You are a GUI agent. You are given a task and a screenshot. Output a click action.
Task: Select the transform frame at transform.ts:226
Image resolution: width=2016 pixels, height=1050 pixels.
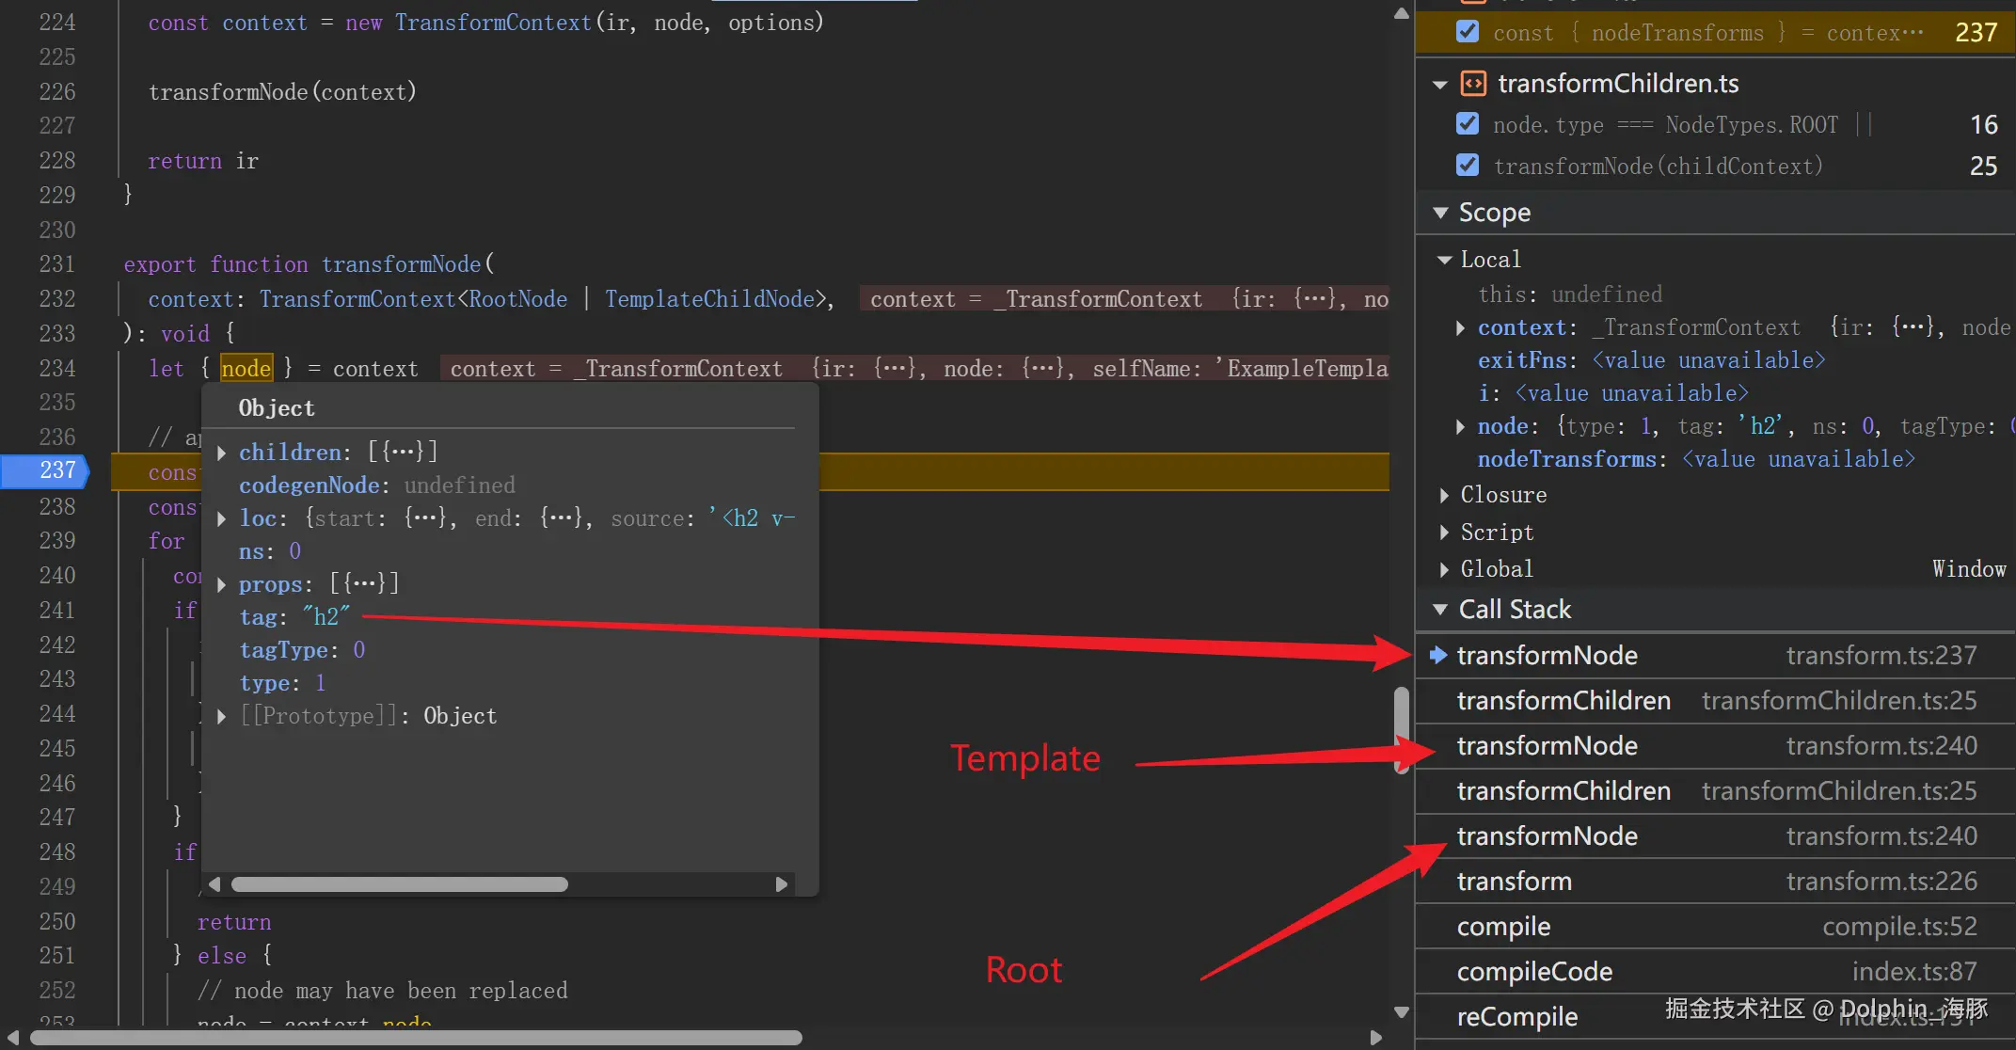point(1514,882)
